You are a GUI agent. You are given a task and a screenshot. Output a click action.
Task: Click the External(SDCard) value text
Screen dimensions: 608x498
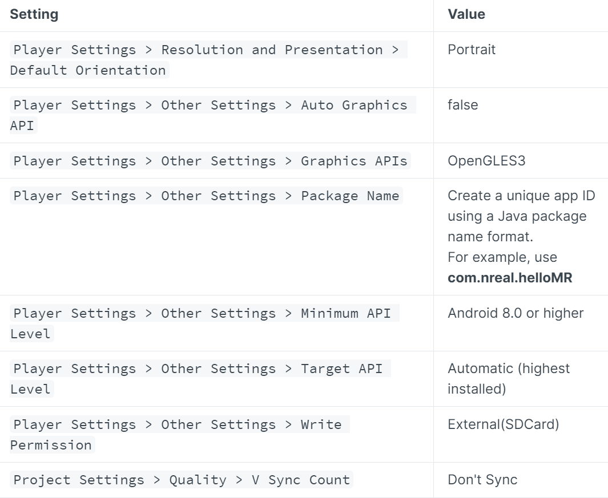tap(502, 424)
